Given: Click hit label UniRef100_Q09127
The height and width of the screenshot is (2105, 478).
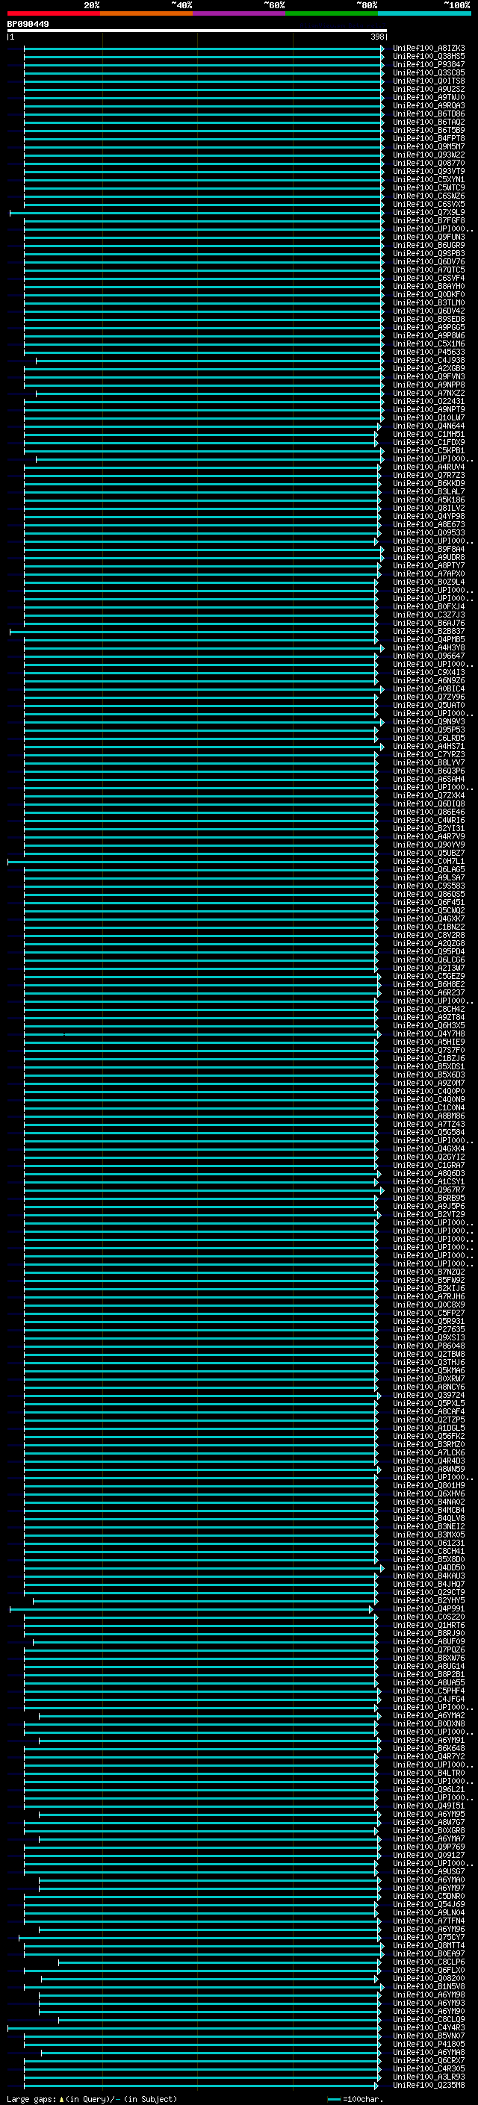Looking at the screenshot, I should (429, 1855).
